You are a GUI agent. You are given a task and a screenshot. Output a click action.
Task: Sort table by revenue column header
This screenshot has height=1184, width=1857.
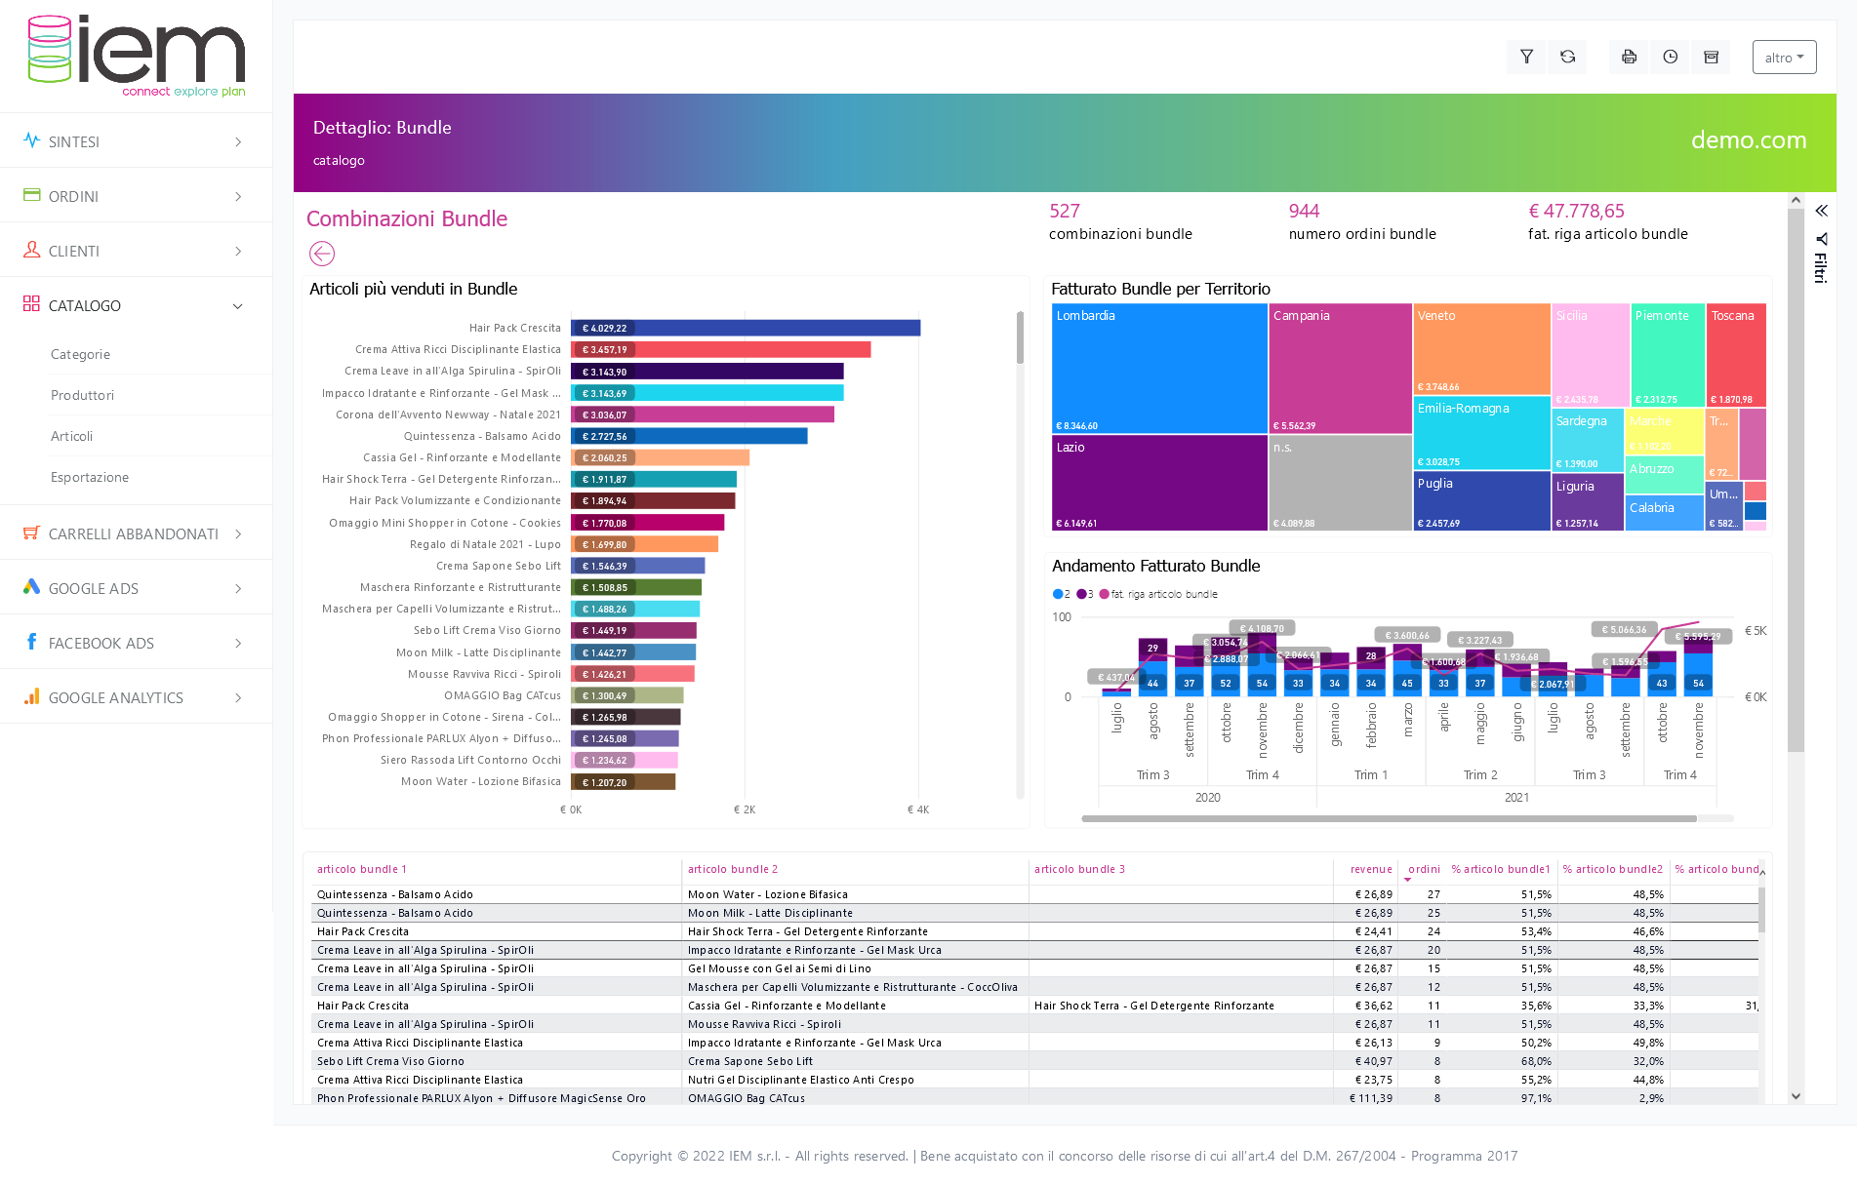1370,869
